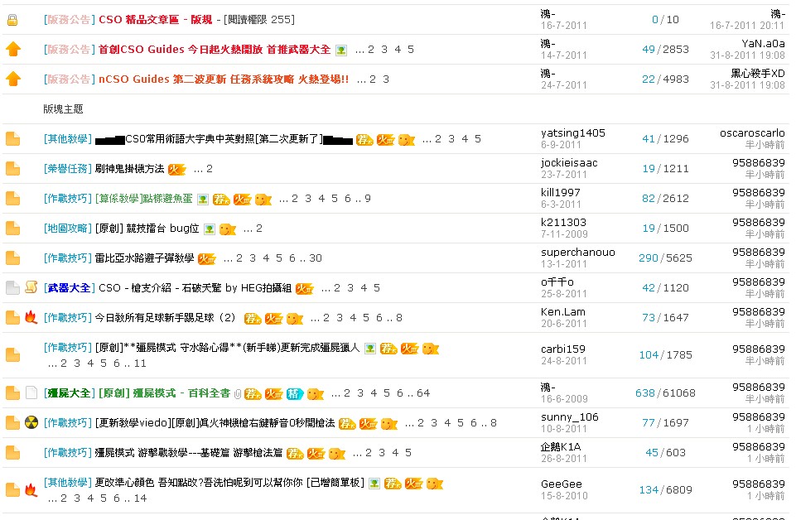The width and height of the screenshot is (796, 520).
Task: Click the folder icon of 雷比亞水路避子彈教學 thread
Action: tap(12, 258)
